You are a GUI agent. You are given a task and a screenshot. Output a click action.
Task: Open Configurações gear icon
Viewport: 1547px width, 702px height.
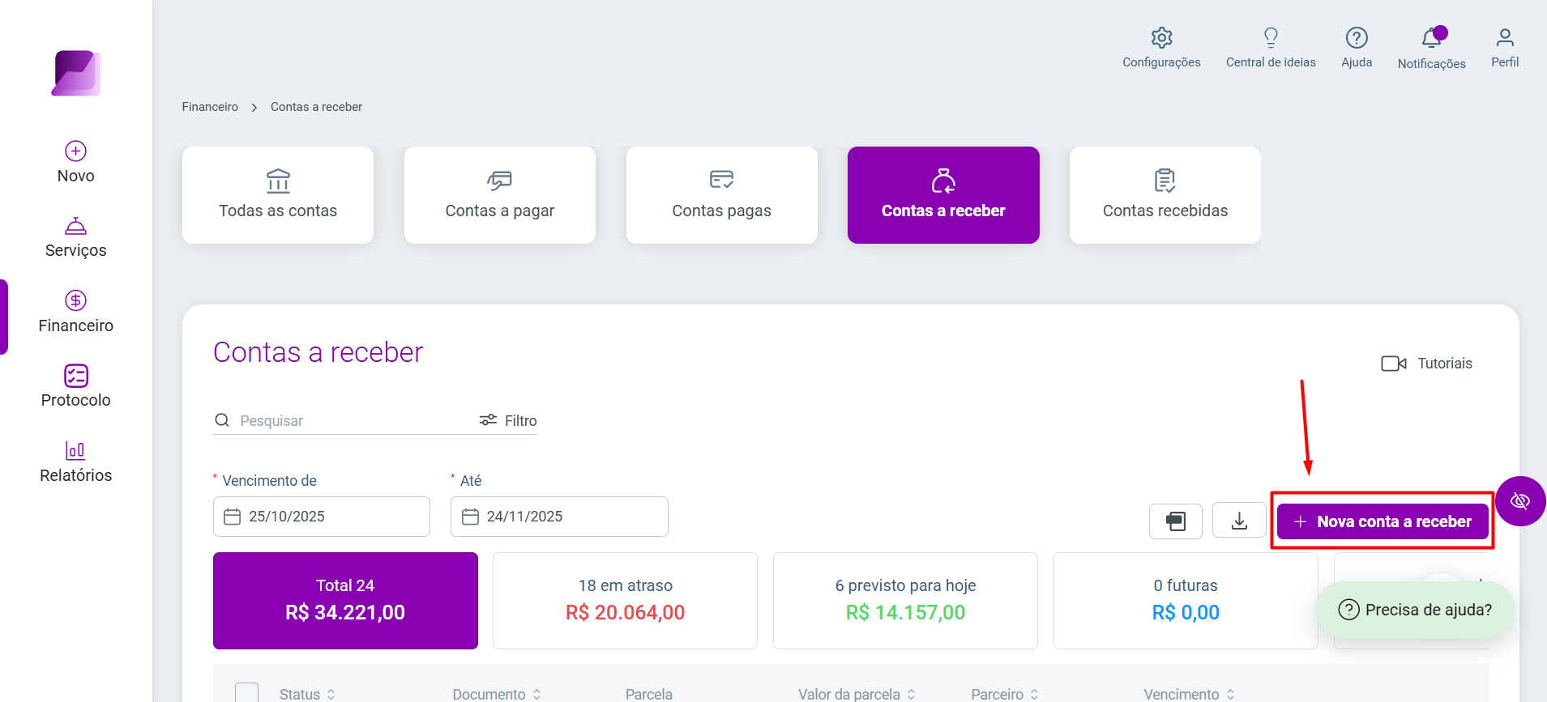coord(1161,38)
